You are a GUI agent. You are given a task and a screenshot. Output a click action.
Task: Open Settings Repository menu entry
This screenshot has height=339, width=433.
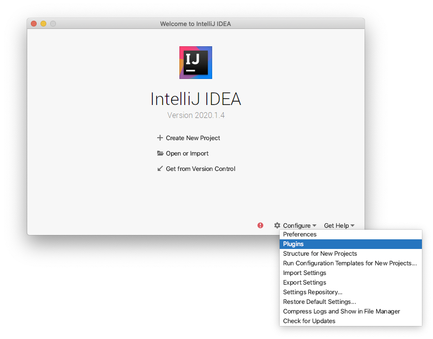(x=351, y=292)
